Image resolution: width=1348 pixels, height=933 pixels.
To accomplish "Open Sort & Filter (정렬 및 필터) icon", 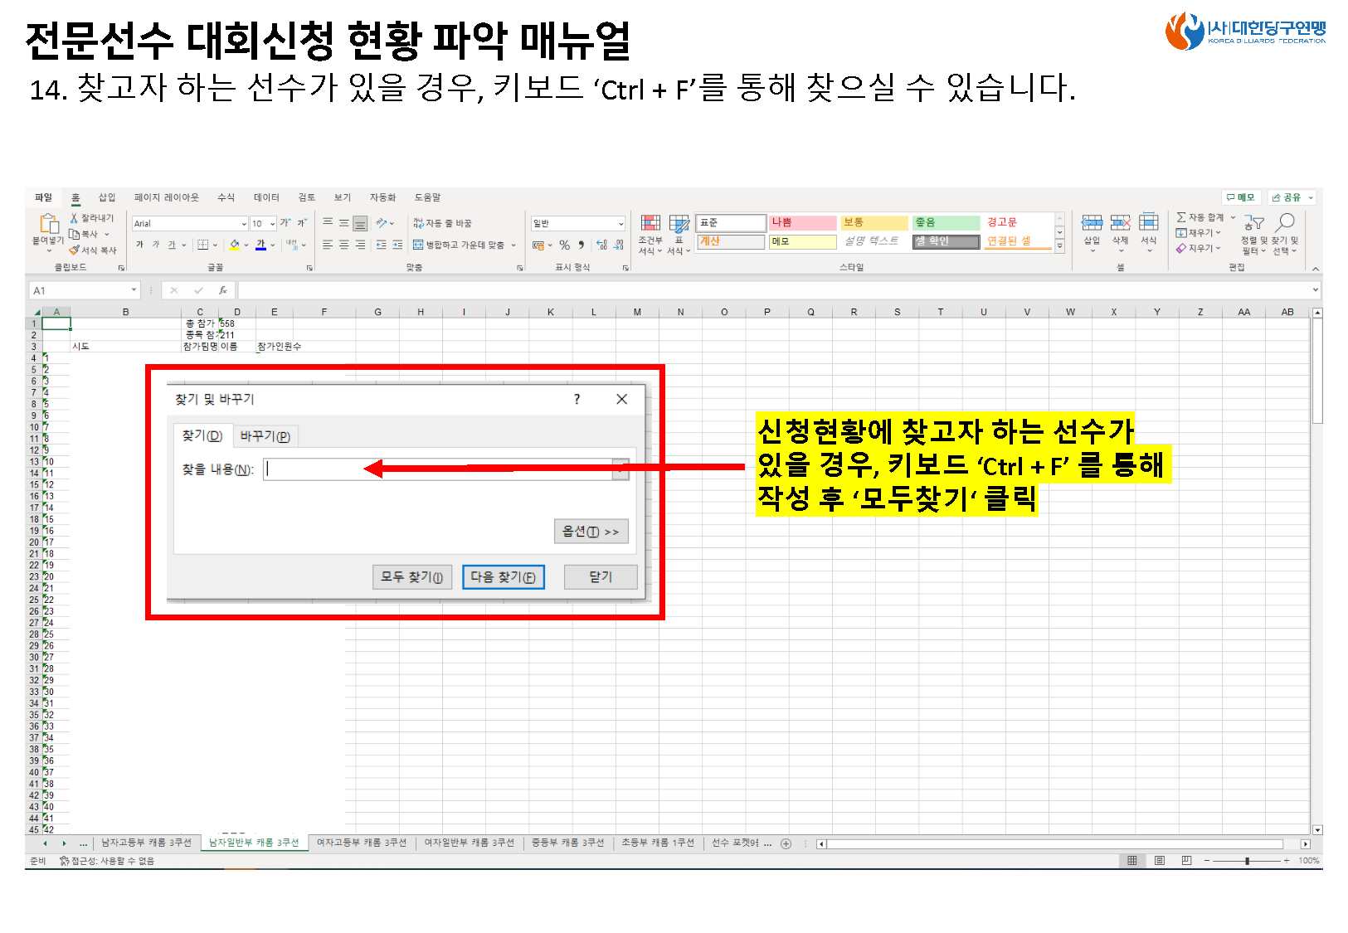I will [1253, 223].
